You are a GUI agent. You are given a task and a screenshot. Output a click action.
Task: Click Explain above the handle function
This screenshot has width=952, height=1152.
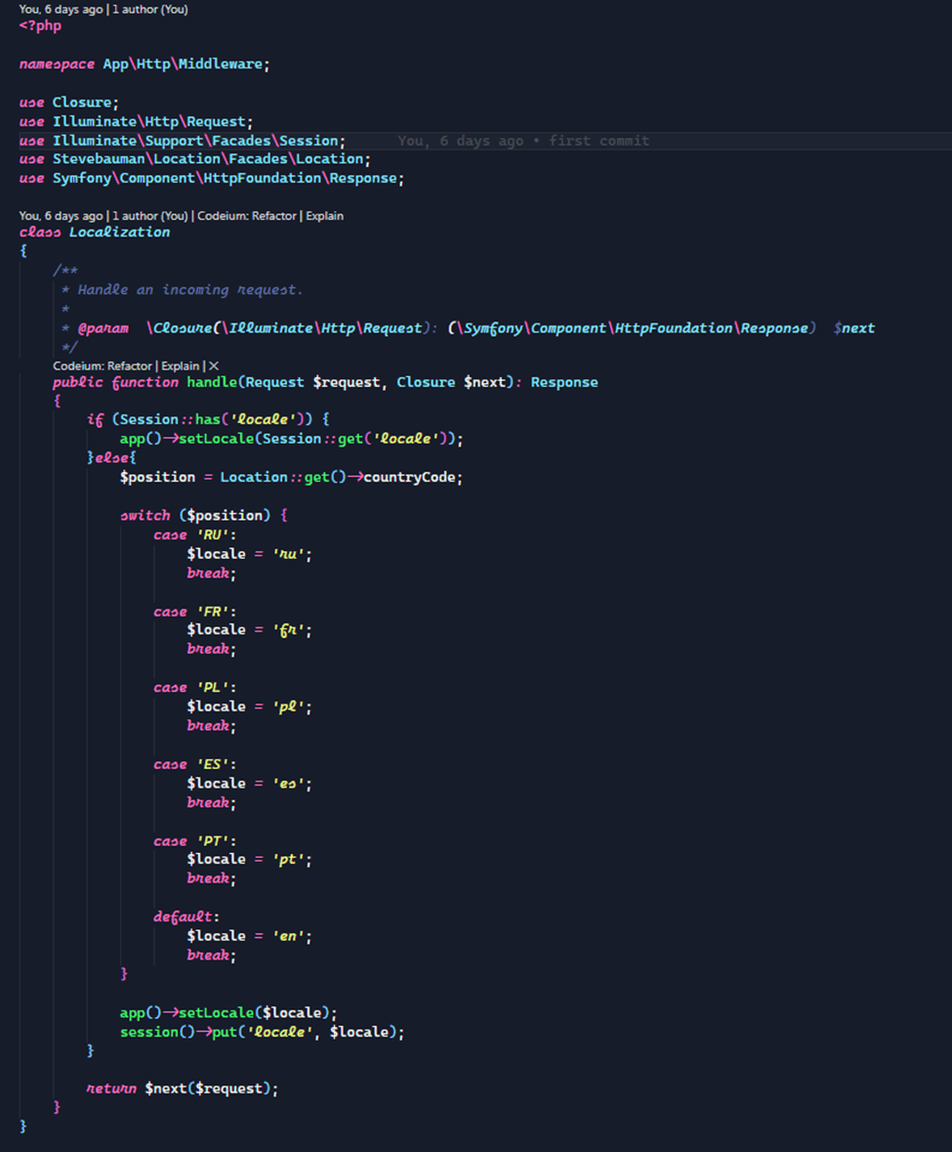click(x=181, y=365)
